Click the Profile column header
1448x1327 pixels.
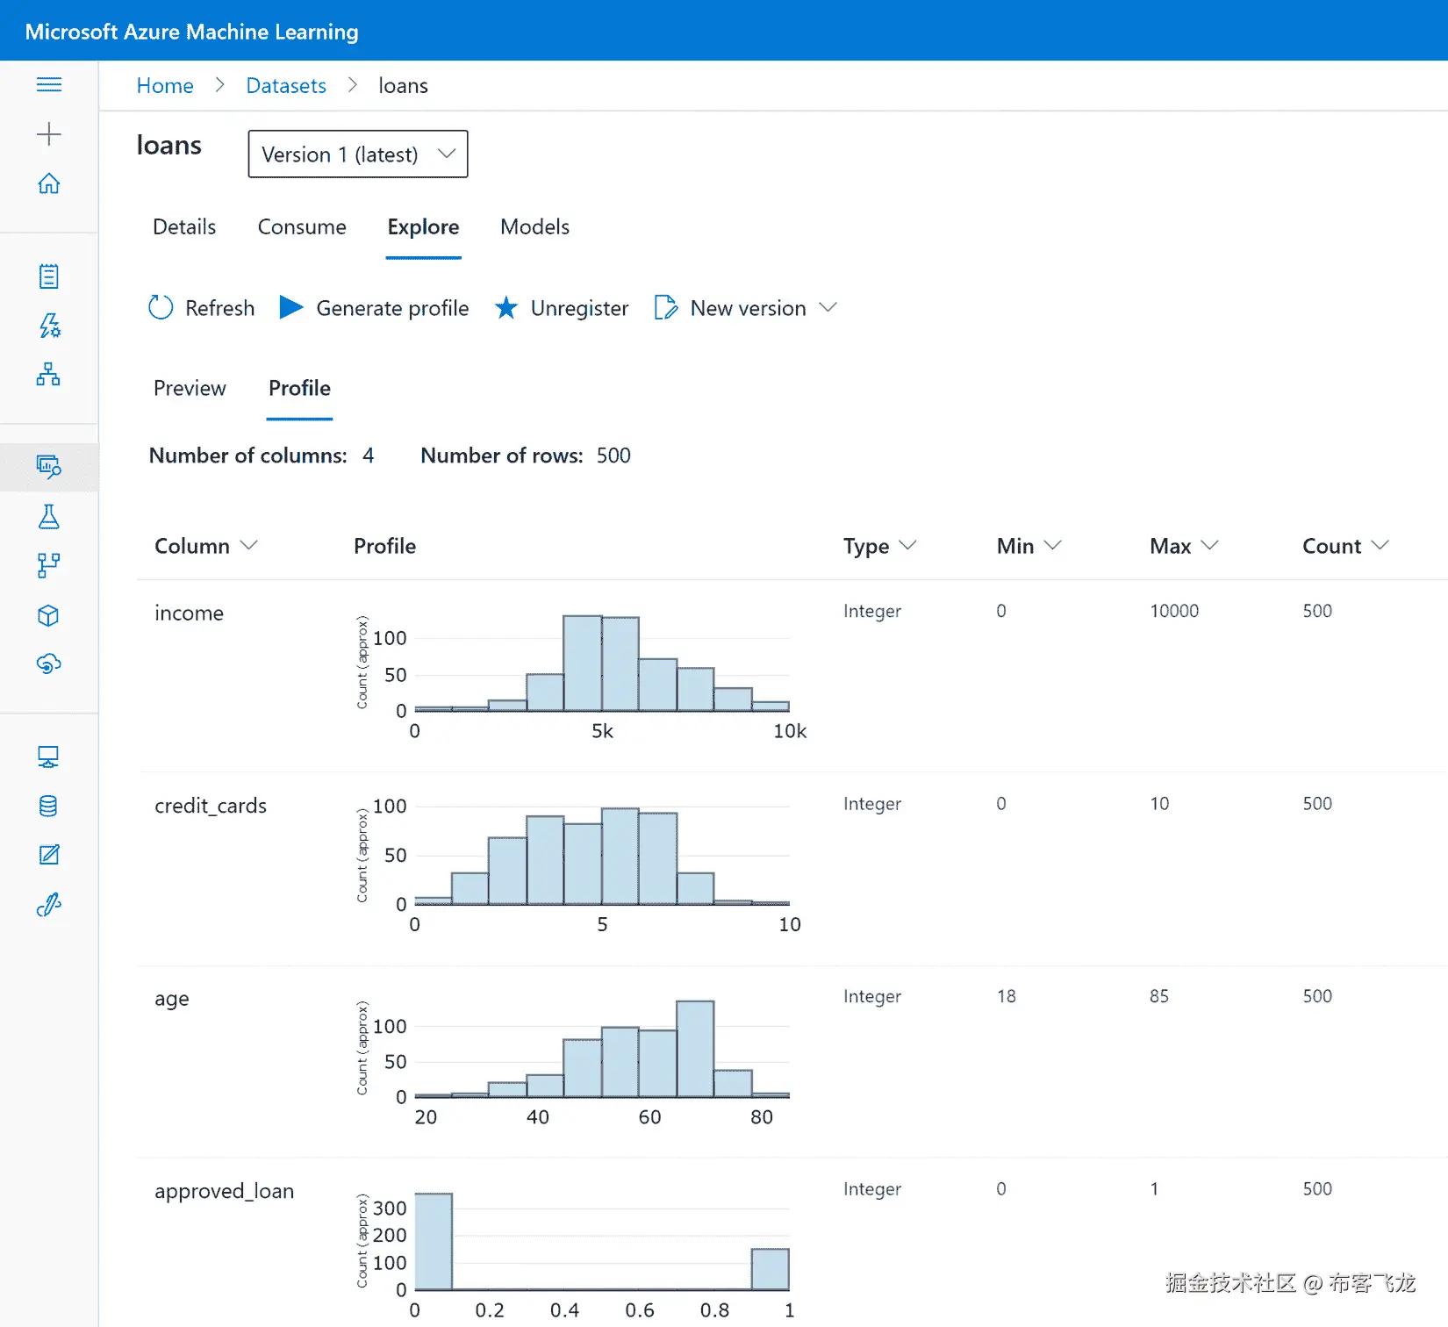tap(384, 546)
